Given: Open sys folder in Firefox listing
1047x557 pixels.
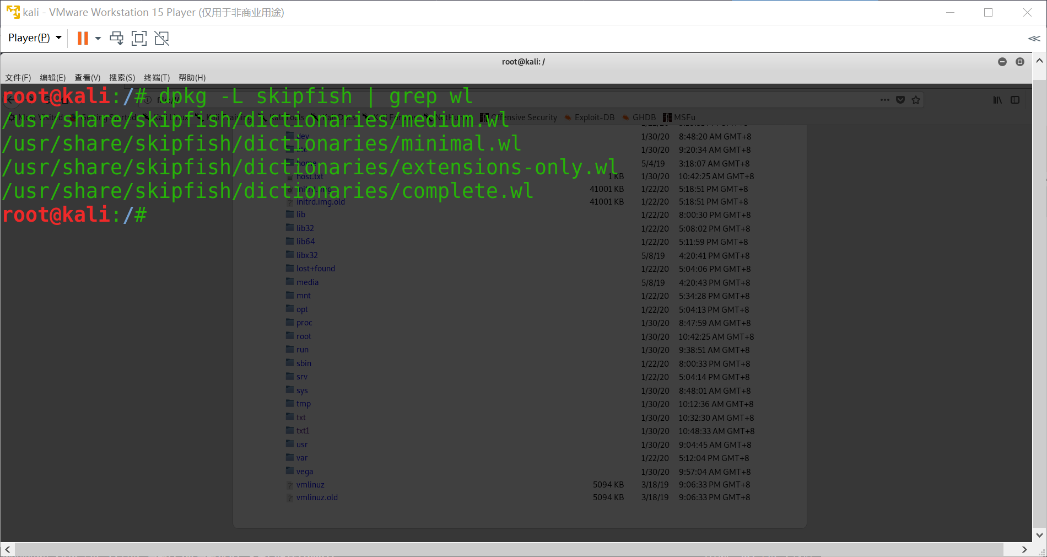Looking at the screenshot, I should coord(302,390).
